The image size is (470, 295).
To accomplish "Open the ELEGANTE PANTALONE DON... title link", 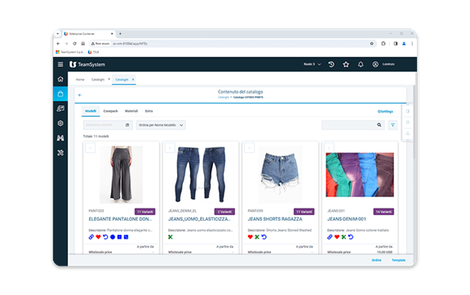I will tap(120, 219).
